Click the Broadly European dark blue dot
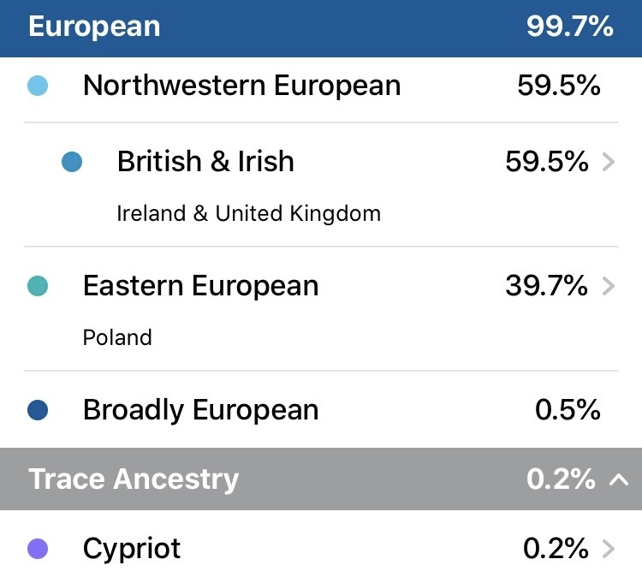The image size is (642, 583). click(x=38, y=410)
